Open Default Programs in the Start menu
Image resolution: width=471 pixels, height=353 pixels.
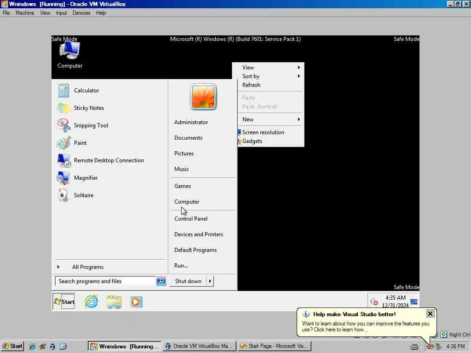point(195,250)
